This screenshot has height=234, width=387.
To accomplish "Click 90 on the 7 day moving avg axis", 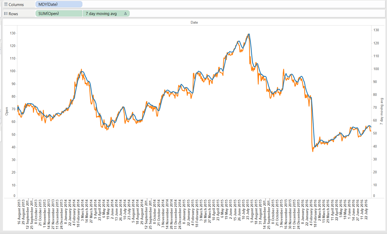I will click(x=375, y=82).
